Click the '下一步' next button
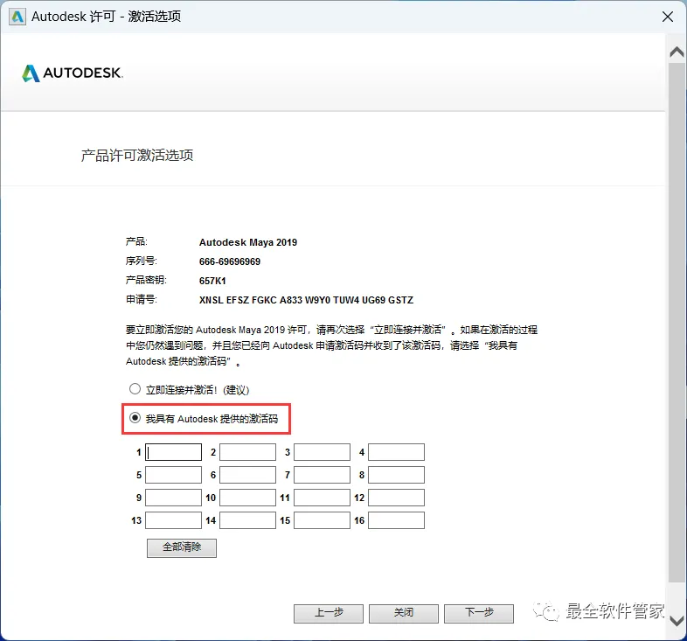 tap(479, 613)
